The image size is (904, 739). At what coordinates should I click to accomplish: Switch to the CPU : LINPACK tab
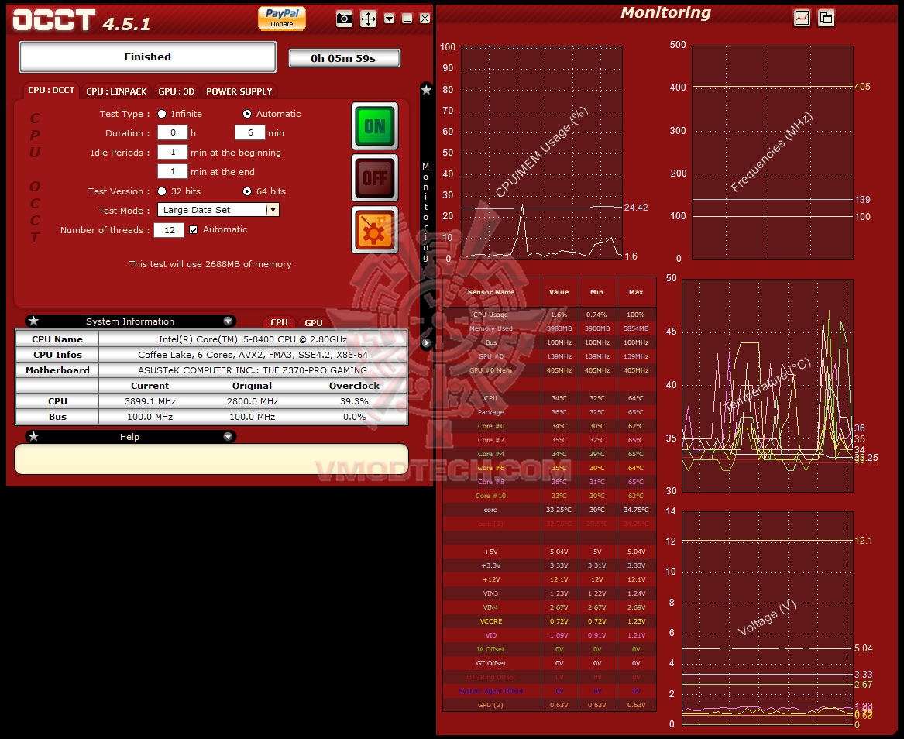tap(116, 91)
